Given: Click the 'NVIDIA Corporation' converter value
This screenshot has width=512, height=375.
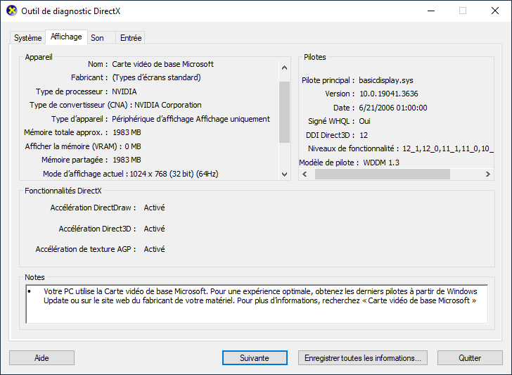Looking at the screenshot, I should pyautogui.click(x=168, y=105).
